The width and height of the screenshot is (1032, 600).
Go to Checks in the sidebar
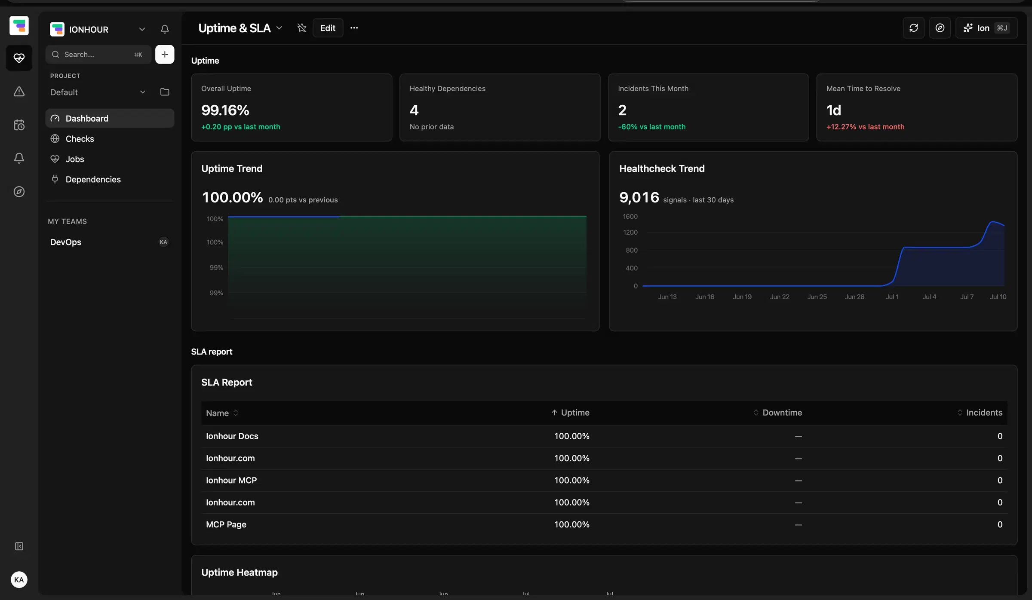point(110,138)
